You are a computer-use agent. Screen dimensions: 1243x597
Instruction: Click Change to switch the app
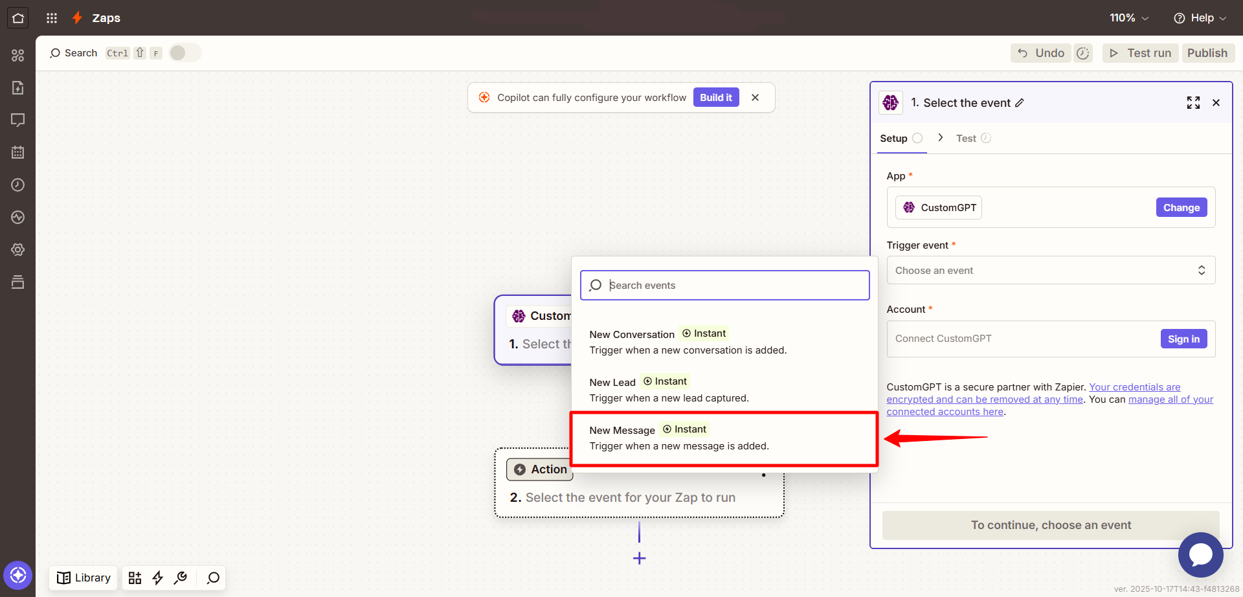[1181, 207]
